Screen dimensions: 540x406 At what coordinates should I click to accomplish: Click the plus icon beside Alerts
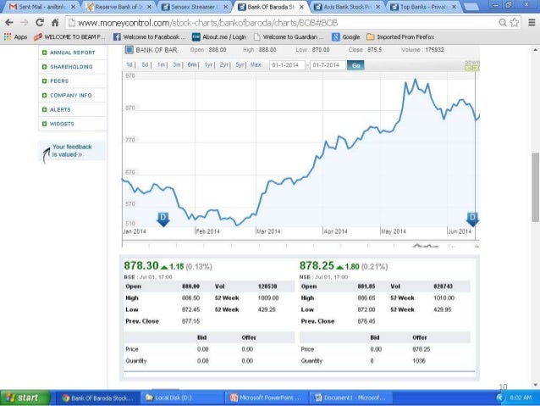[44, 109]
